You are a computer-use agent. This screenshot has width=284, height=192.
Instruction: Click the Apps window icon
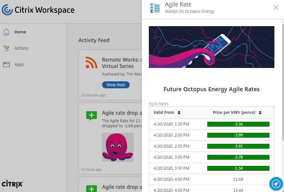6,64
